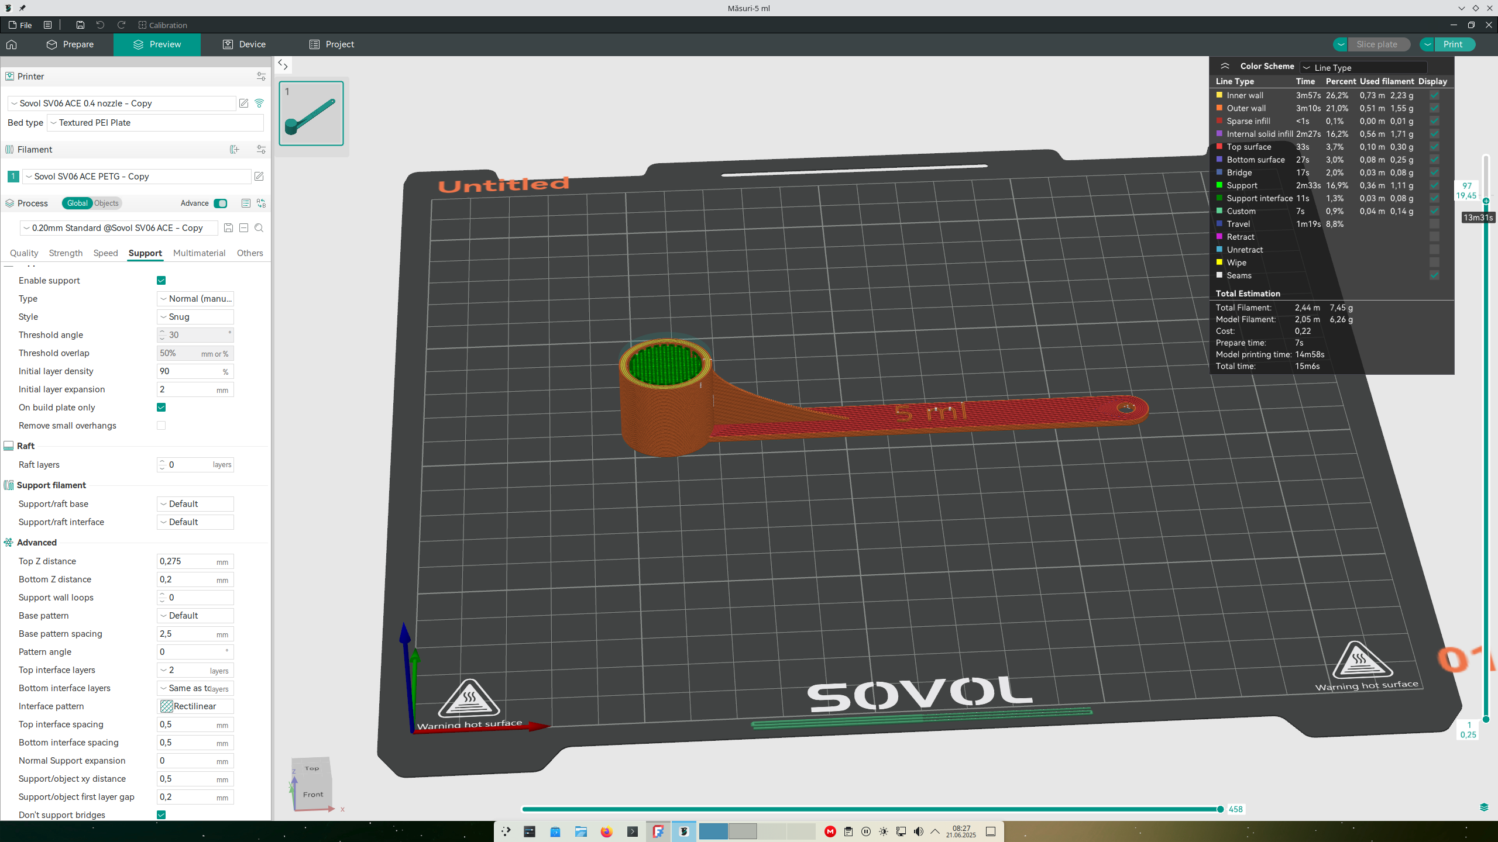Search process settings magnifier icon
Image resolution: width=1498 pixels, height=842 pixels.
click(259, 228)
